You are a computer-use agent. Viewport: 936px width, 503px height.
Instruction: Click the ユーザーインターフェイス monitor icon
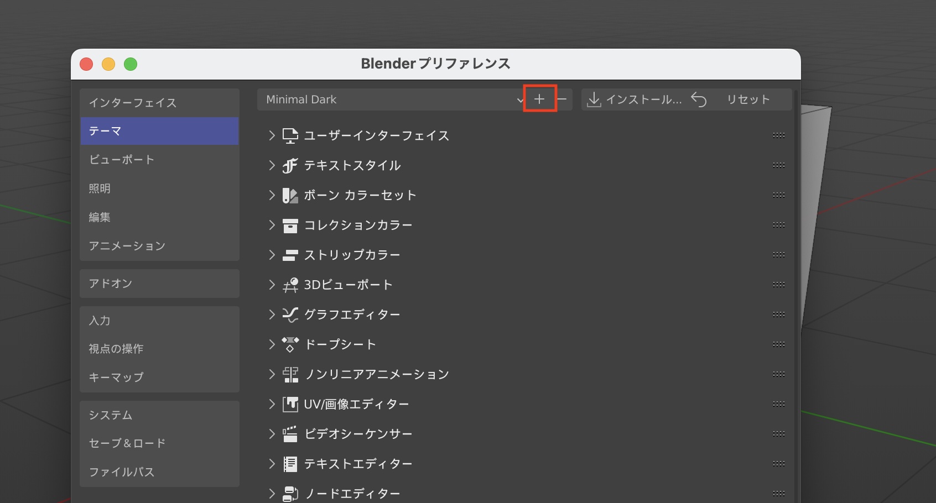290,136
